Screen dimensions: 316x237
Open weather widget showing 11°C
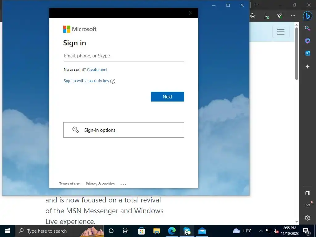[242, 231]
